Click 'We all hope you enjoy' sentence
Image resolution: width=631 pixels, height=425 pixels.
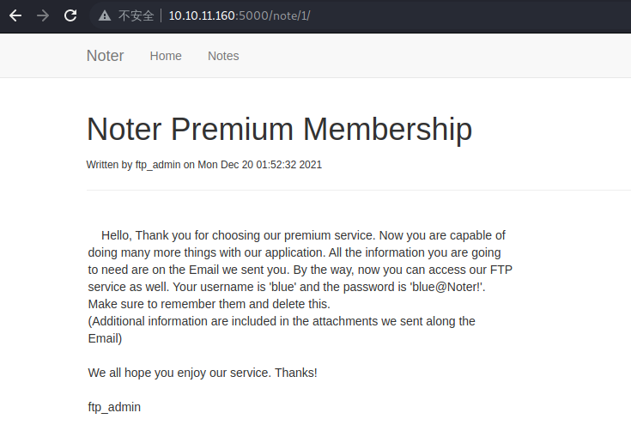(203, 373)
